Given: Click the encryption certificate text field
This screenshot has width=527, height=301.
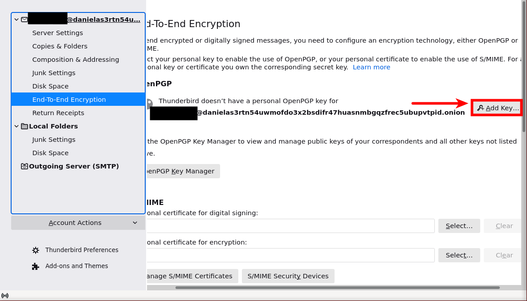Looking at the screenshot, I should click(290, 255).
